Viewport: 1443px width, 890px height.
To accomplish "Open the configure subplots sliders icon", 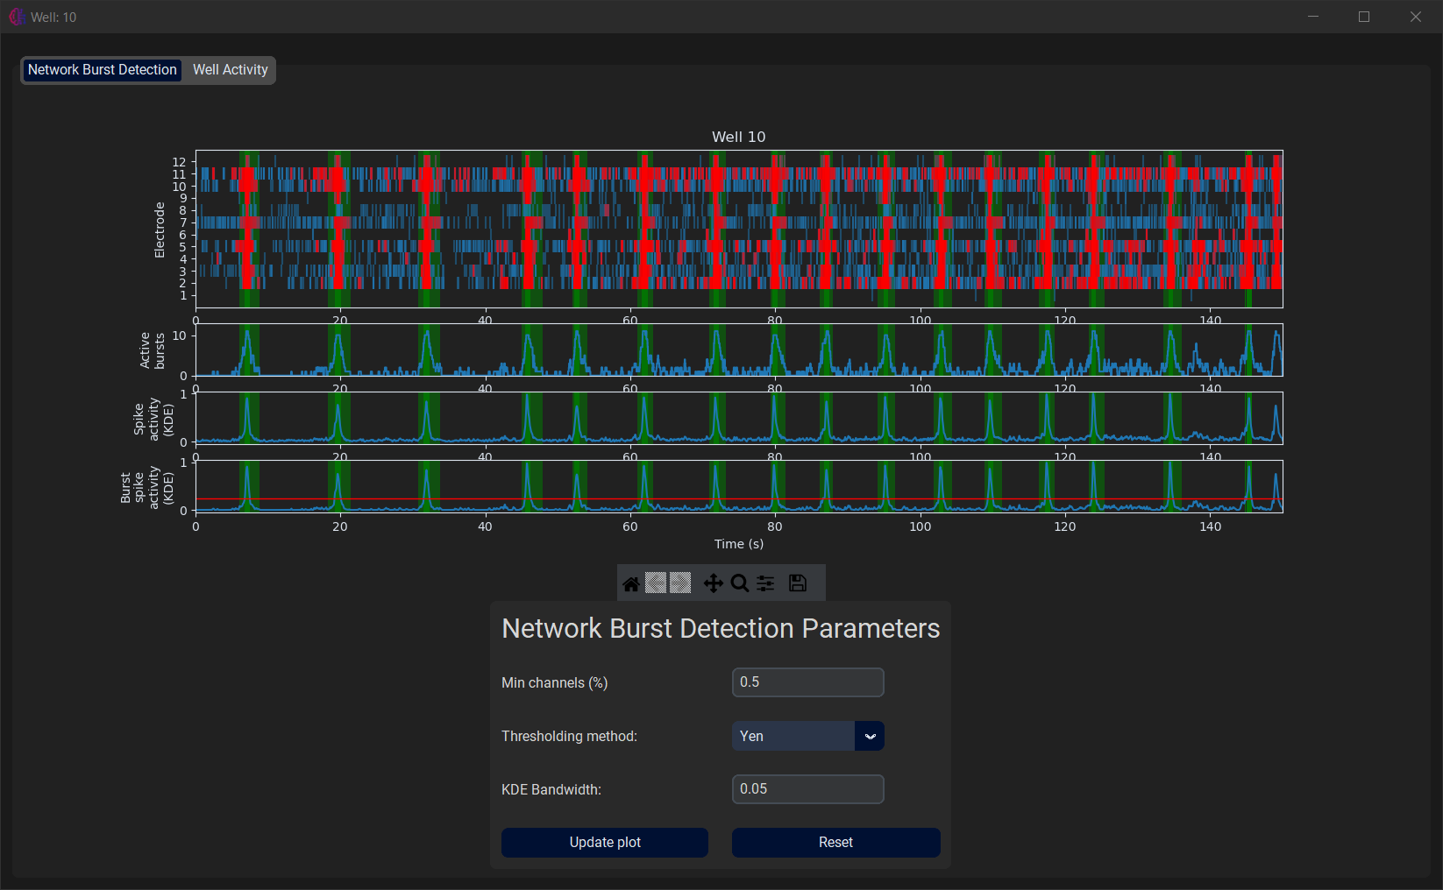I will [x=765, y=584].
